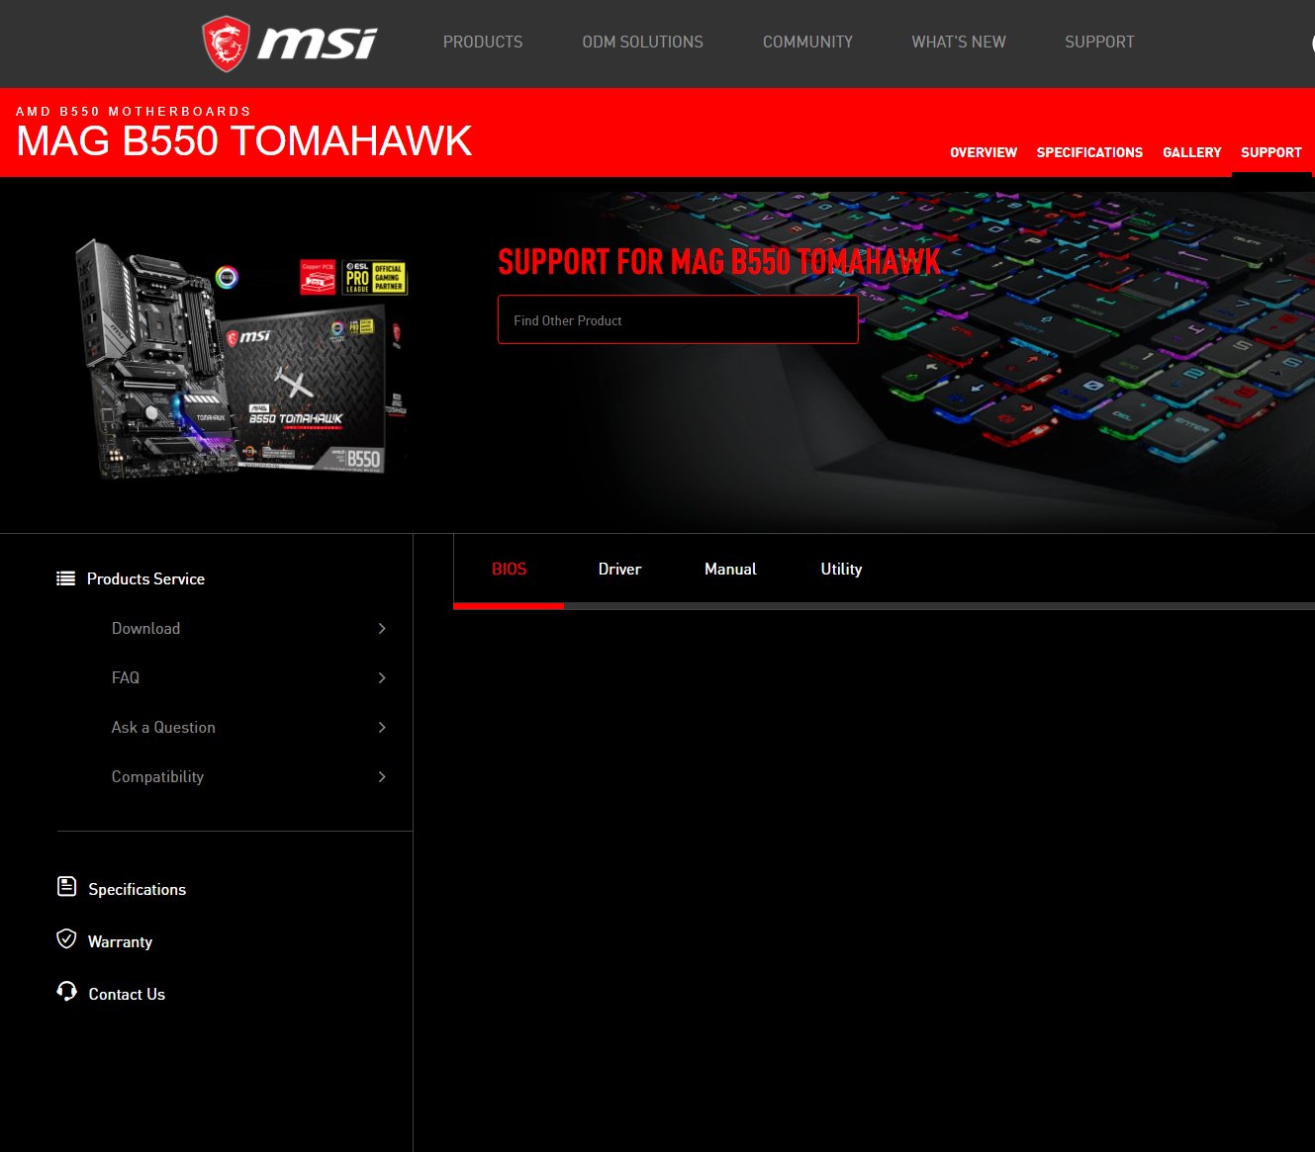This screenshot has height=1152, width=1315.
Task: Click the AMD B550 MOTHERBOARDS category label
Action: [134, 111]
